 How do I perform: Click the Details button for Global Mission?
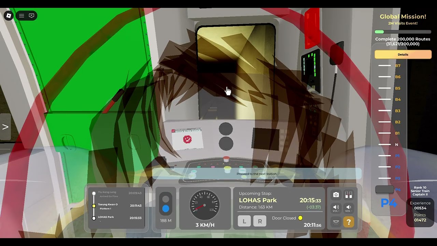click(x=403, y=54)
